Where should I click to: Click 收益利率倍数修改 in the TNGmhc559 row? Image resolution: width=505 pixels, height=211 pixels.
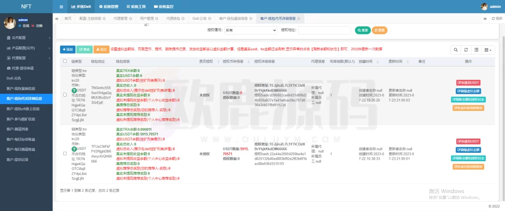469,108
